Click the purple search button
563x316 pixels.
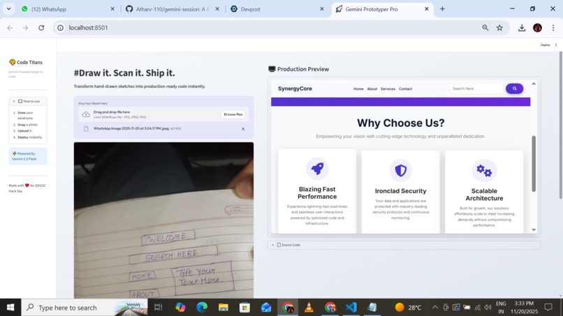pos(515,89)
